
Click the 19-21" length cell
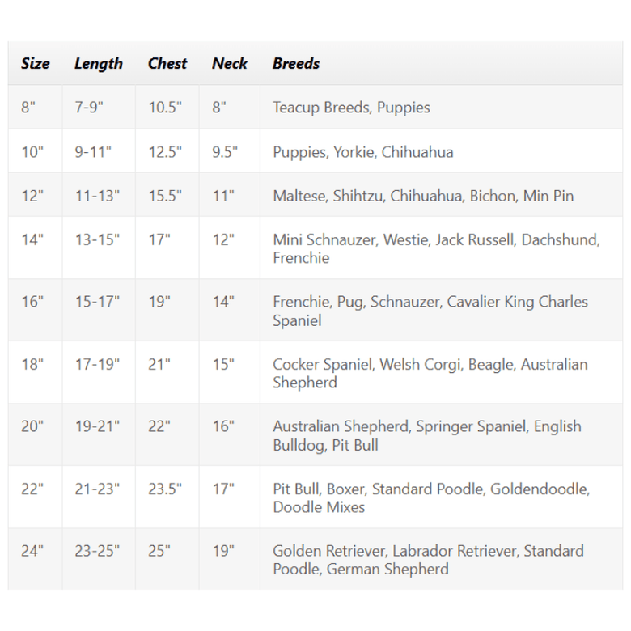(x=99, y=434)
